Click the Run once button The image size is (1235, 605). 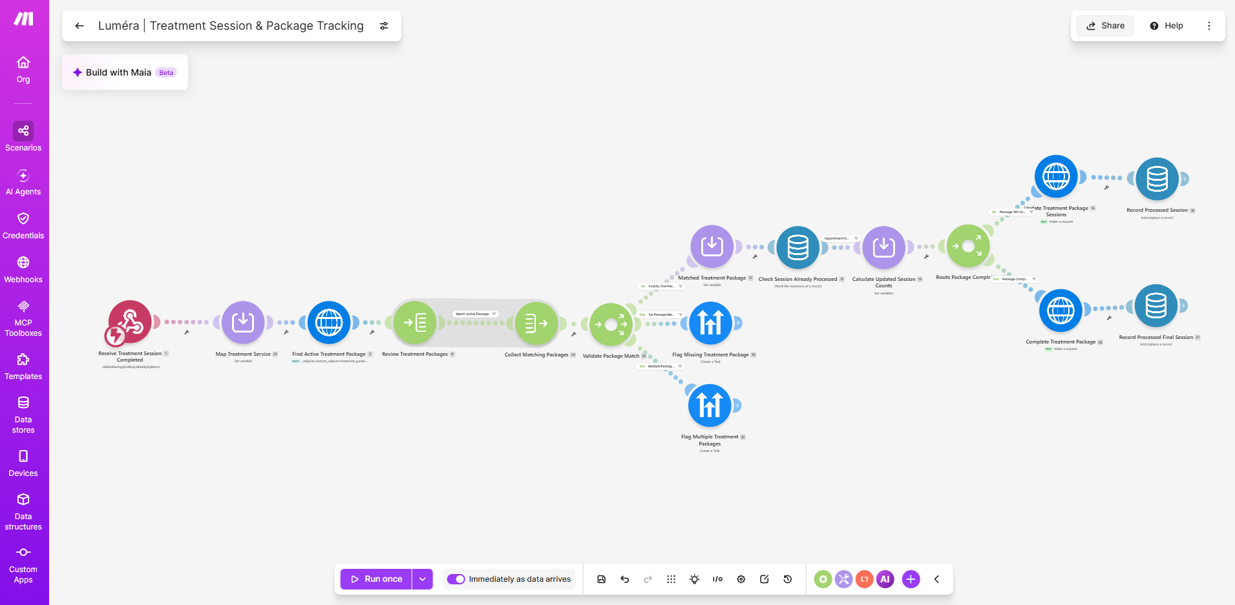coord(376,579)
